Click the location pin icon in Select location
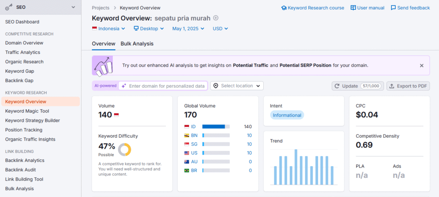 216,86
